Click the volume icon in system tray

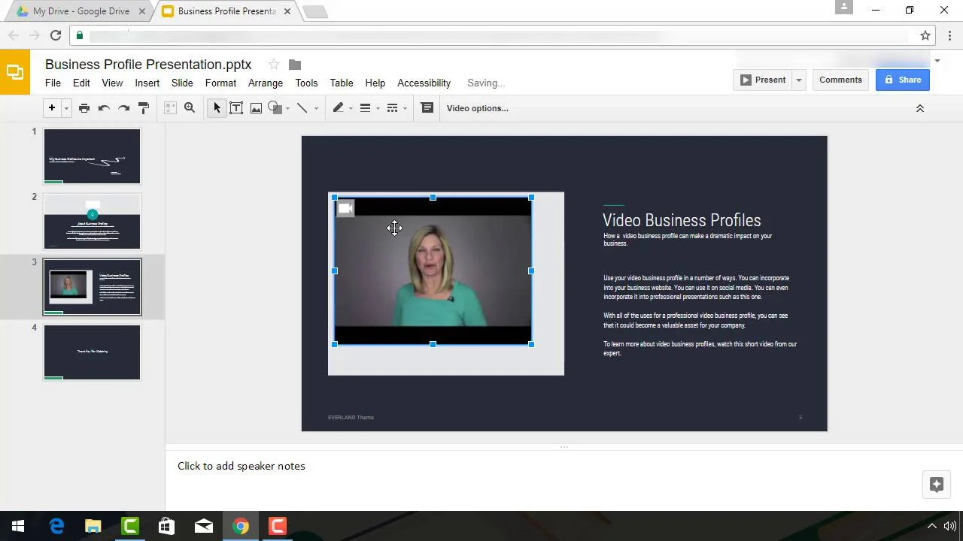(949, 526)
